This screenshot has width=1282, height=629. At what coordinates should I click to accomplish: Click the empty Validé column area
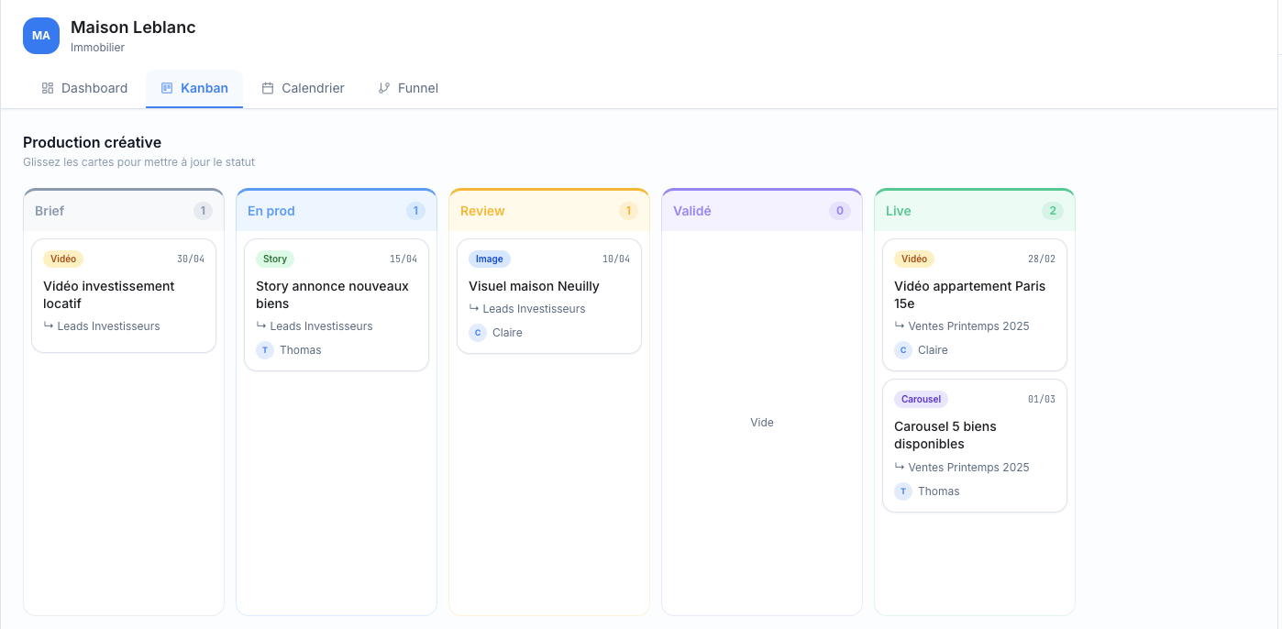click(x=762, y=423)
